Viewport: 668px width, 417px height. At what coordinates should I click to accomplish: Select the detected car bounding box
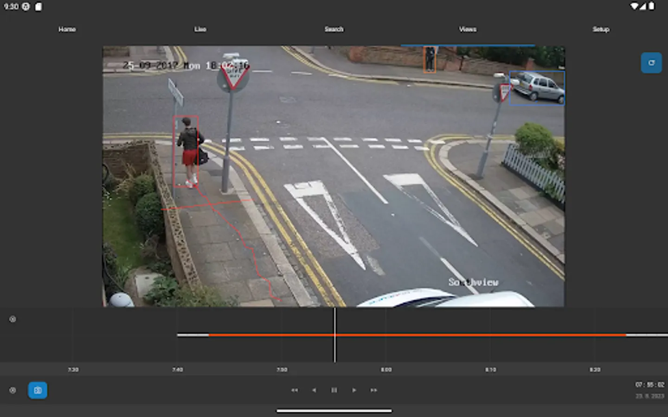pos(537,88)
